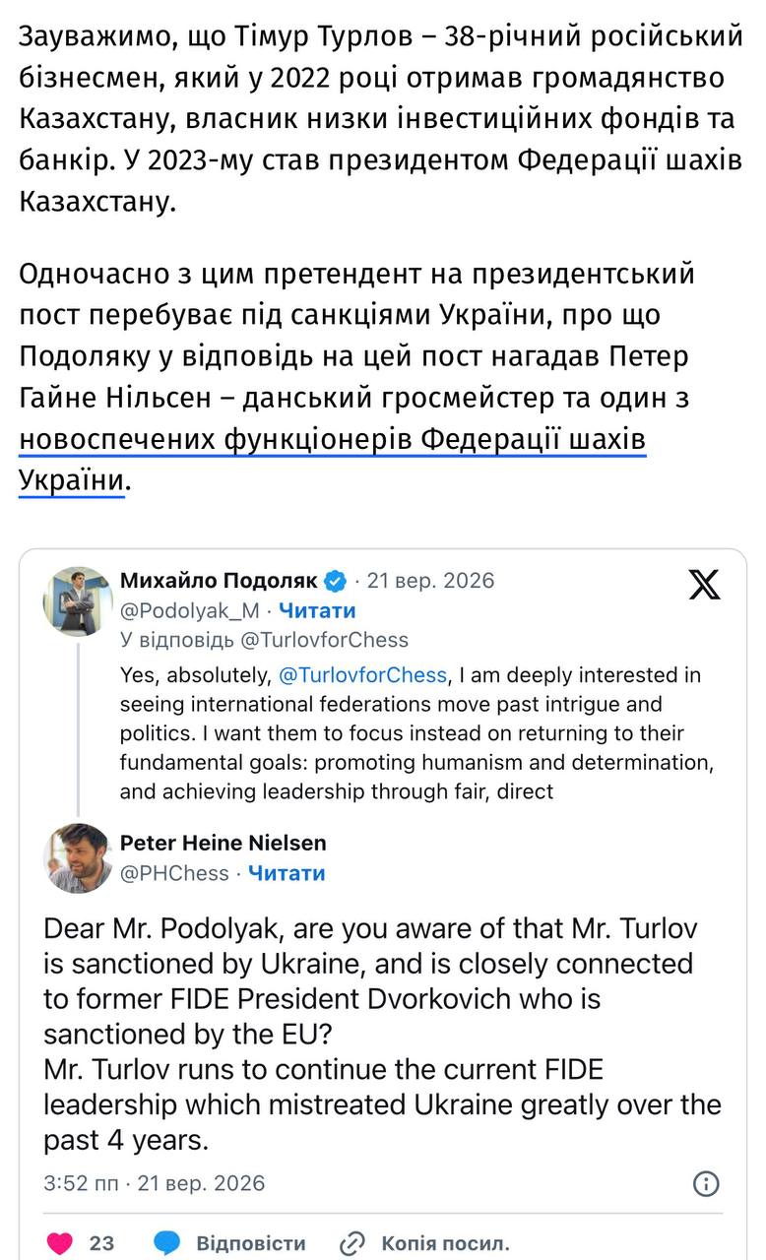
Task: Click the Peter Heine Nielsen display name
Action: tap(223, 843)
